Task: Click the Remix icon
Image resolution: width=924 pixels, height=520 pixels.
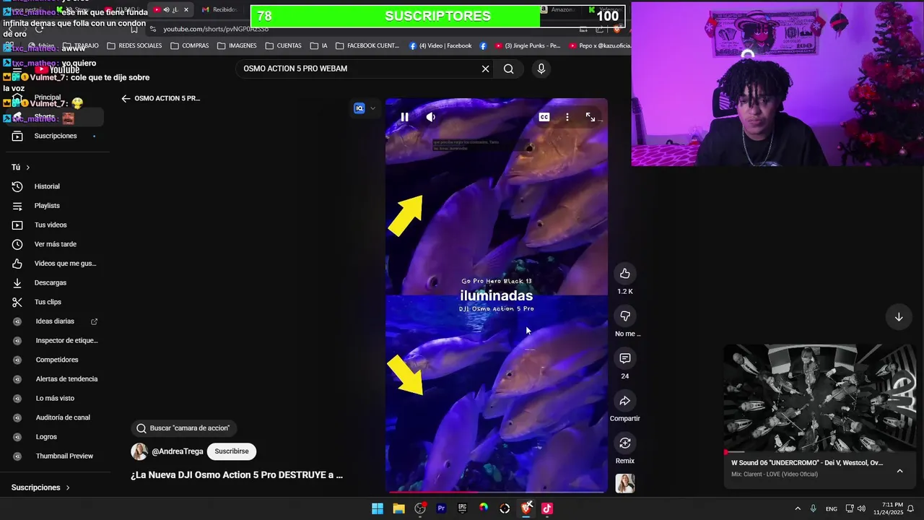Action: coord(625,443)
